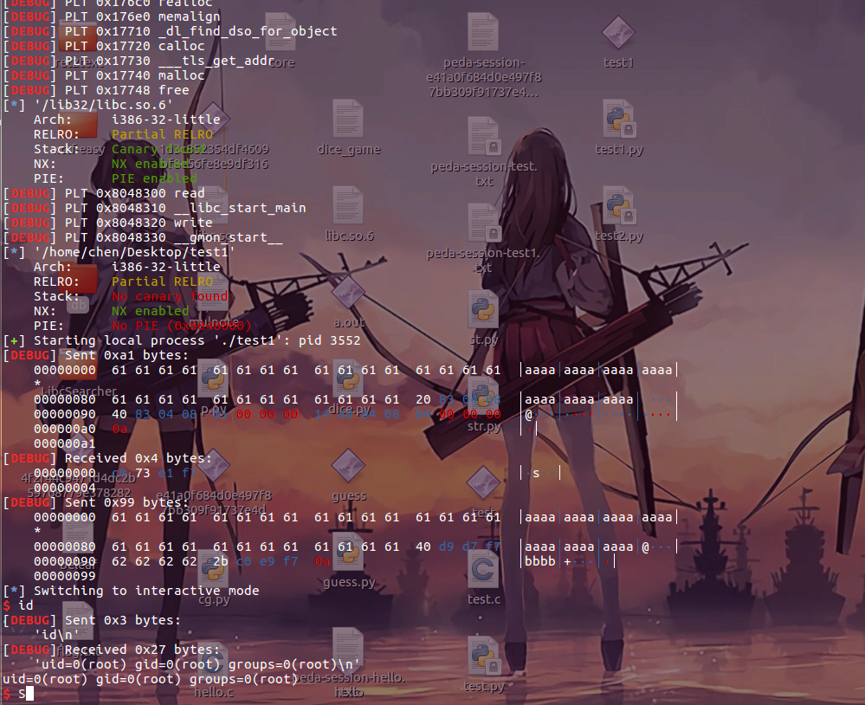Select the guess.py Python file icon
The width and height of the screenshot is (865, 705).
pos(348,553)
